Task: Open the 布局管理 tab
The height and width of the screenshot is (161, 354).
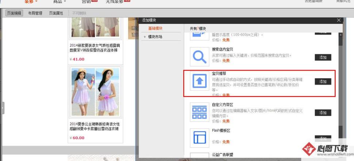Action: (x=35, y=13)
